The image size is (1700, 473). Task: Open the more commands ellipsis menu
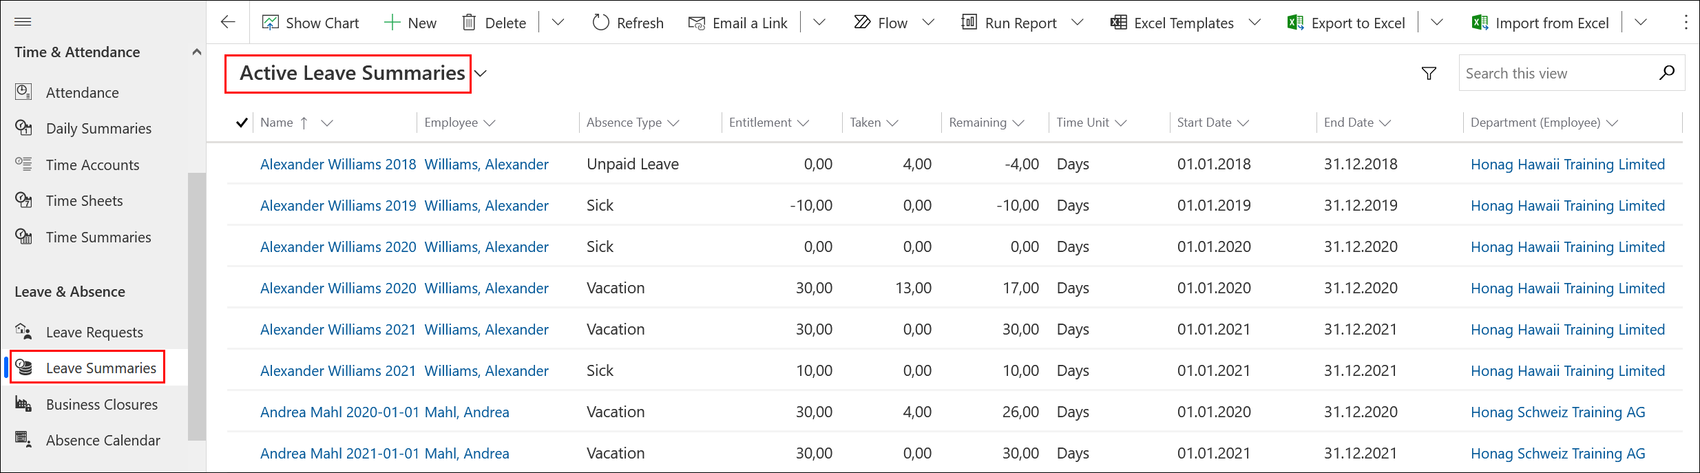(x=1686, y=23)
